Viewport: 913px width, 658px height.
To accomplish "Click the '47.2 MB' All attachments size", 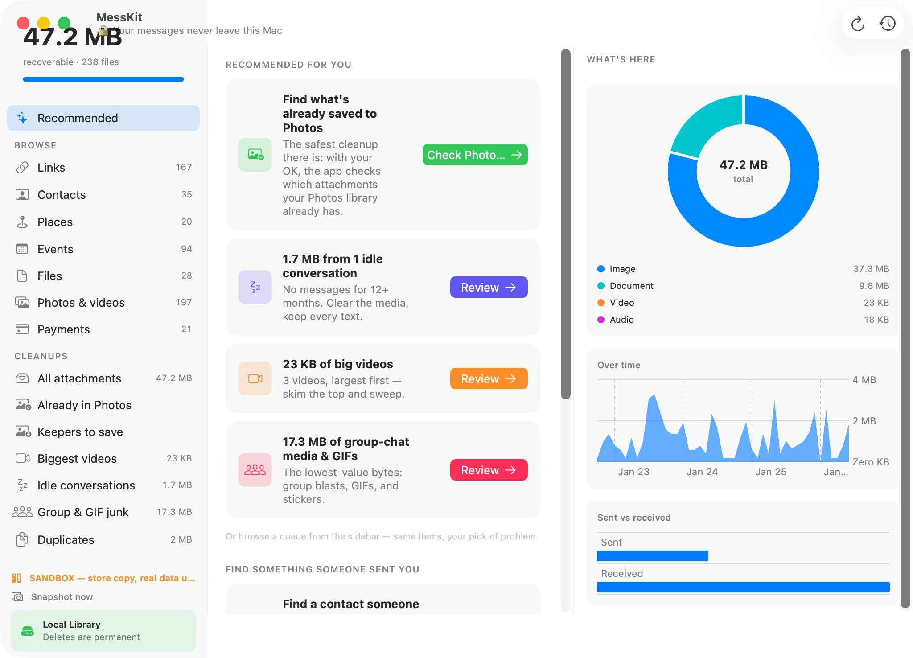I will pyautogui.click(x=174, y=378).
